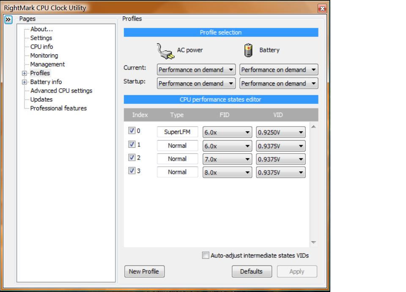Uncheck the index 1 performance state
Screen dimensions: 406x292
point(132,144)
